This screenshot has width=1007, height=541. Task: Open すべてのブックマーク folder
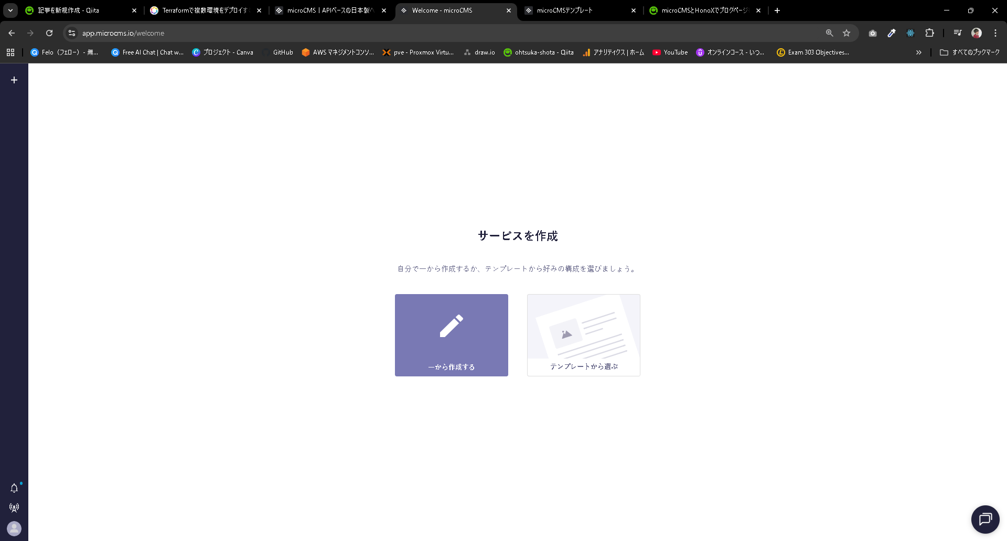pyautogui.click(x=970, y=52)
